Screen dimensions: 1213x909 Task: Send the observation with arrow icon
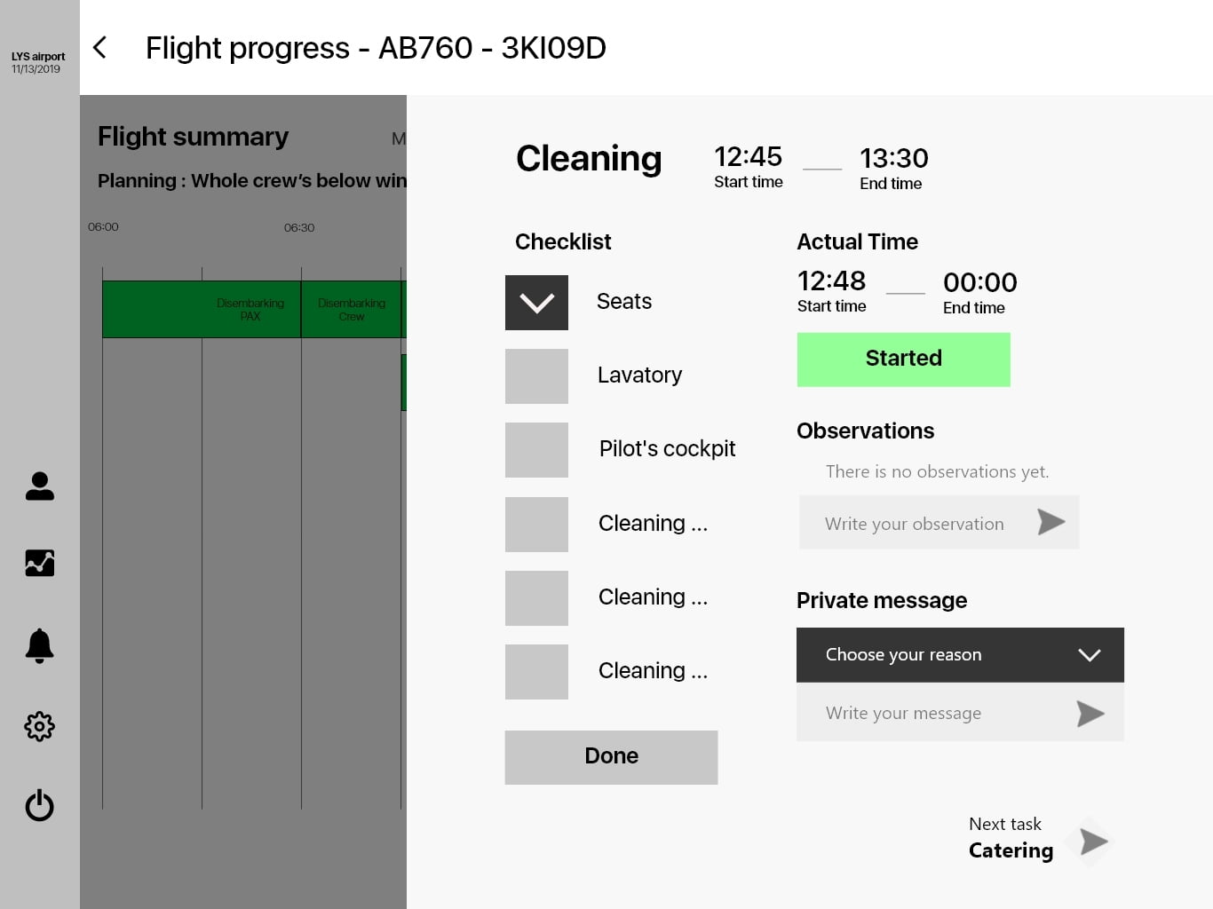click(1051, 522)
